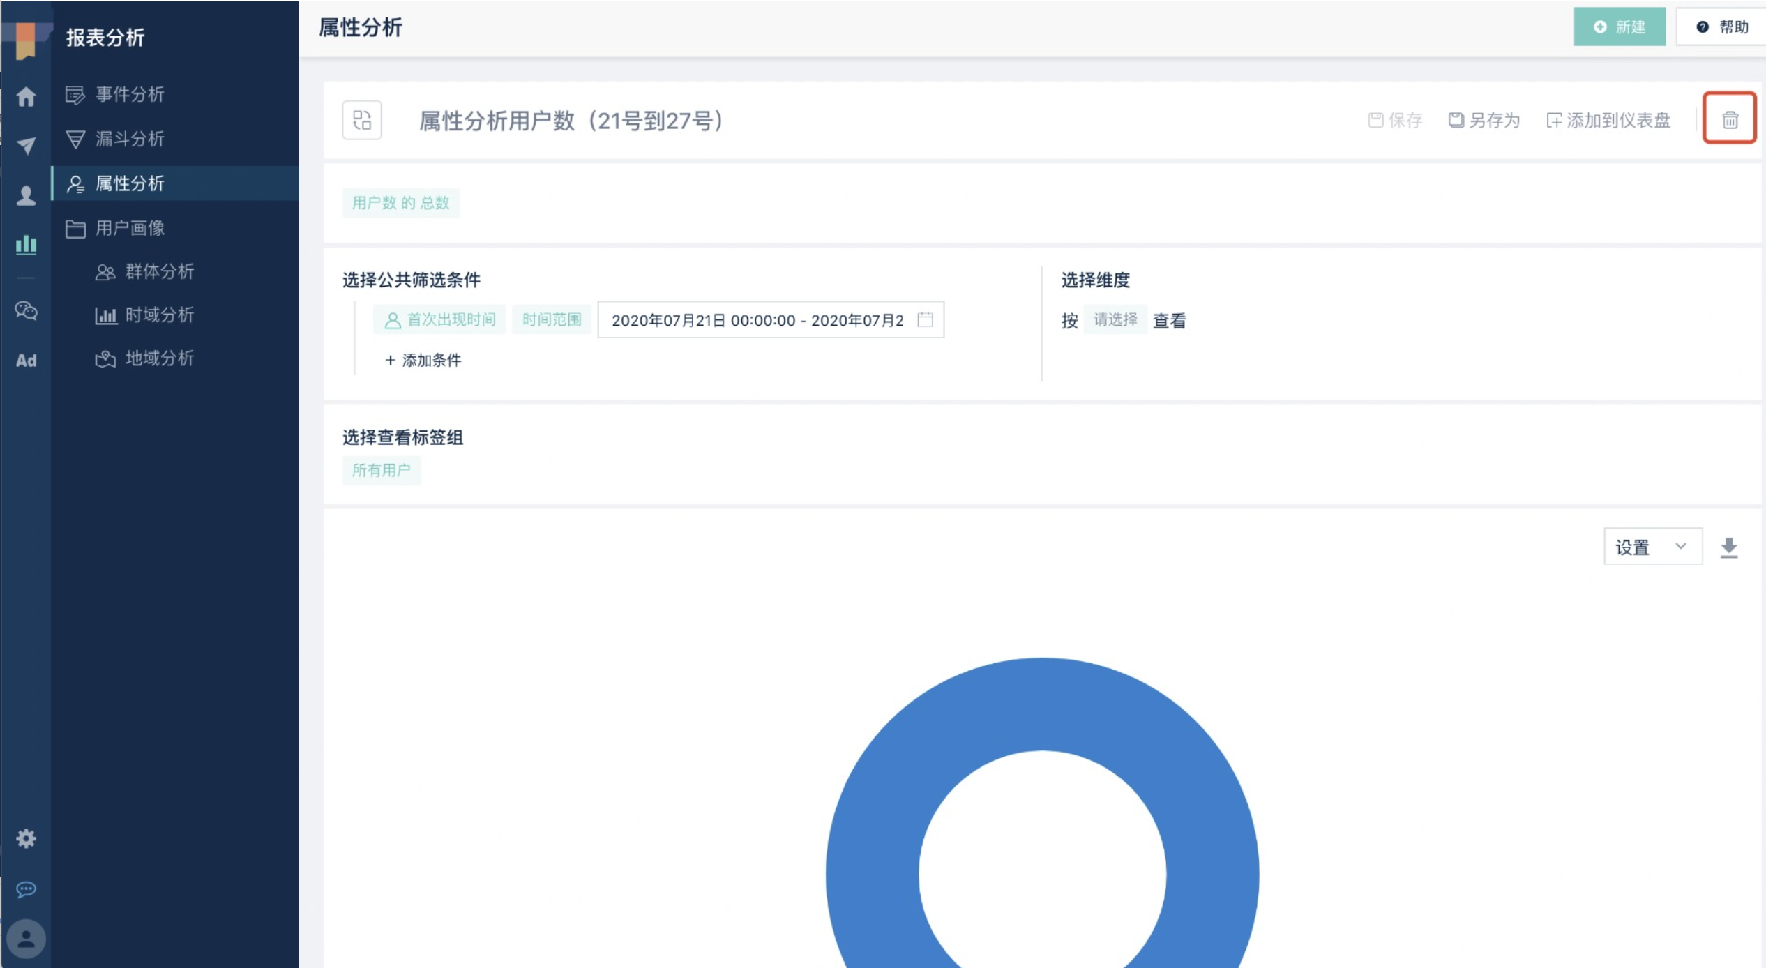This screenshot has height=968, width=1766.
Task: Open the 设置 dropdown
Action: coord(1653,546)
